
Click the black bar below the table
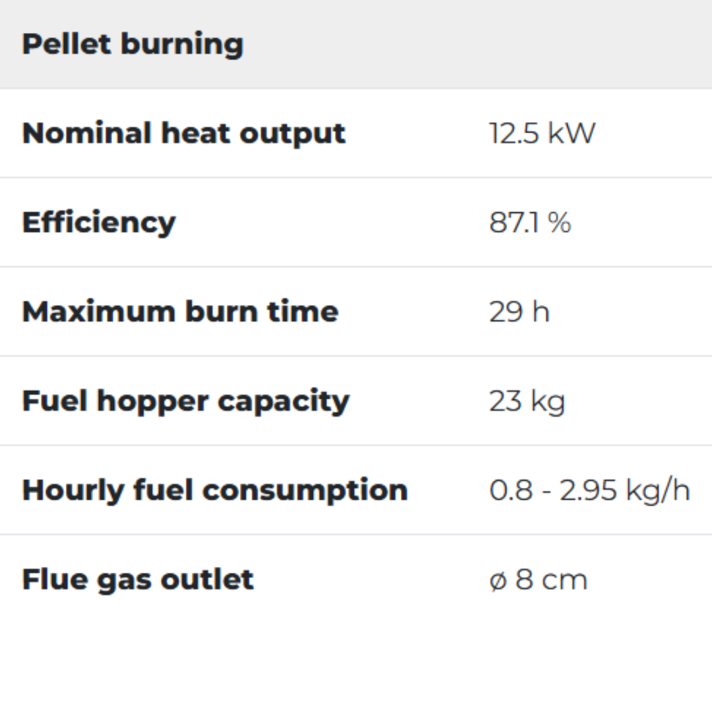[356, 672]
